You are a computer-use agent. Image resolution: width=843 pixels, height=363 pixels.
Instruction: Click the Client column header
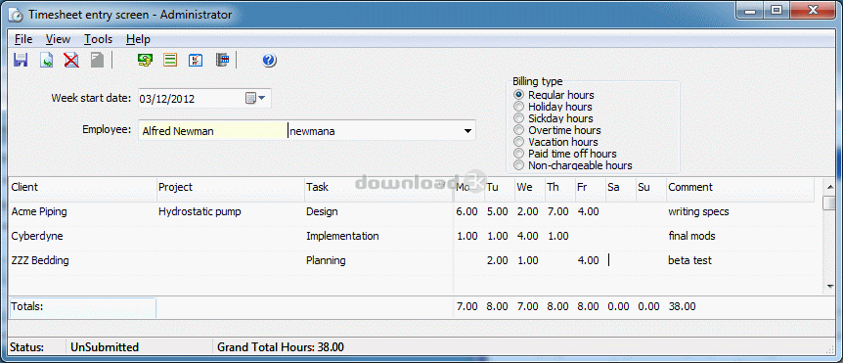(x=82, y=187)
